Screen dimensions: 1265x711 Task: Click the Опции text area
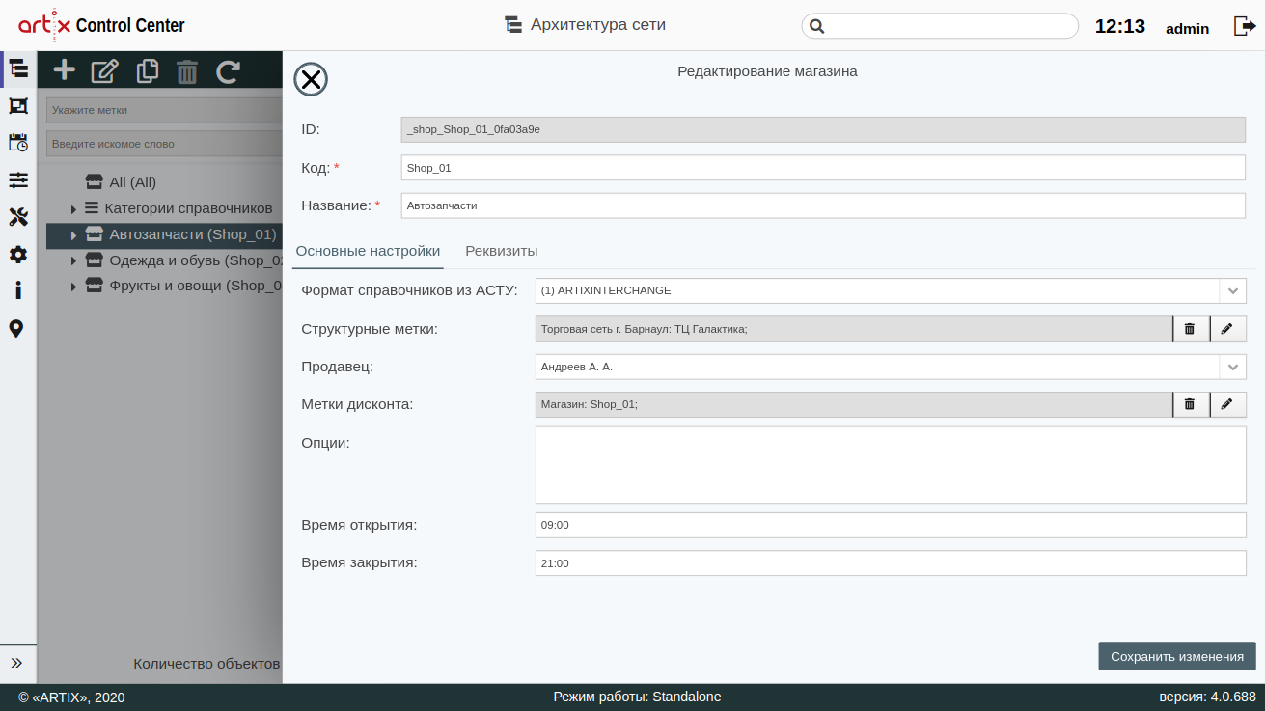click(x=891, y=465)
